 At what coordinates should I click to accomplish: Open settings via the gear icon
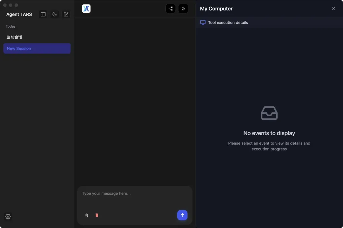[8, 216]
